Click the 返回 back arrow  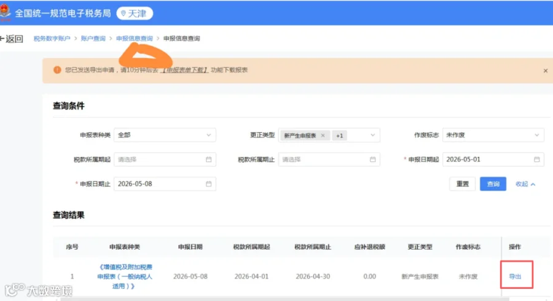(x=12, y=39)
